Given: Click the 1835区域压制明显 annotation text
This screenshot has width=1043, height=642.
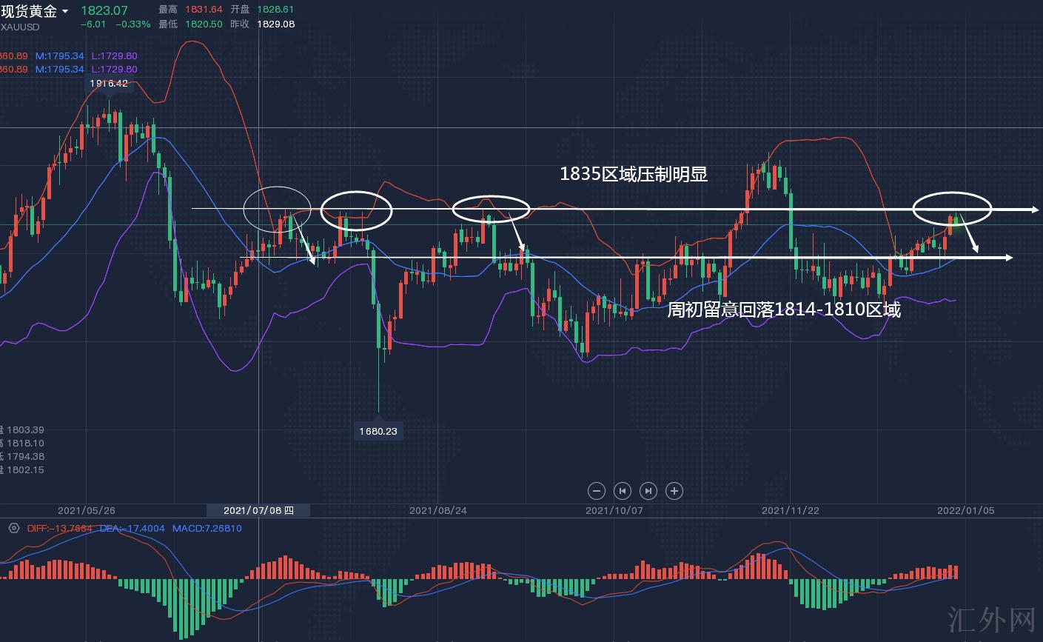Looking at the screenshot, I should click(x=634, y=174).
